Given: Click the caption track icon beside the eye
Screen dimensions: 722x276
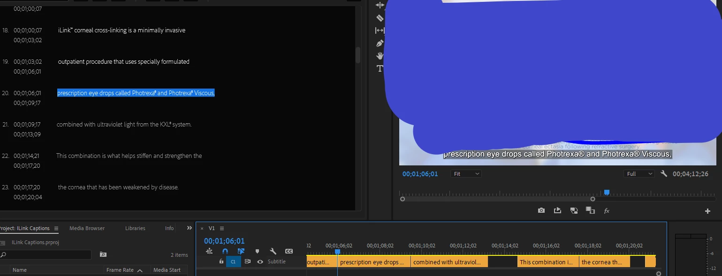Looking at the screenshot, I should tap(248, 261).
